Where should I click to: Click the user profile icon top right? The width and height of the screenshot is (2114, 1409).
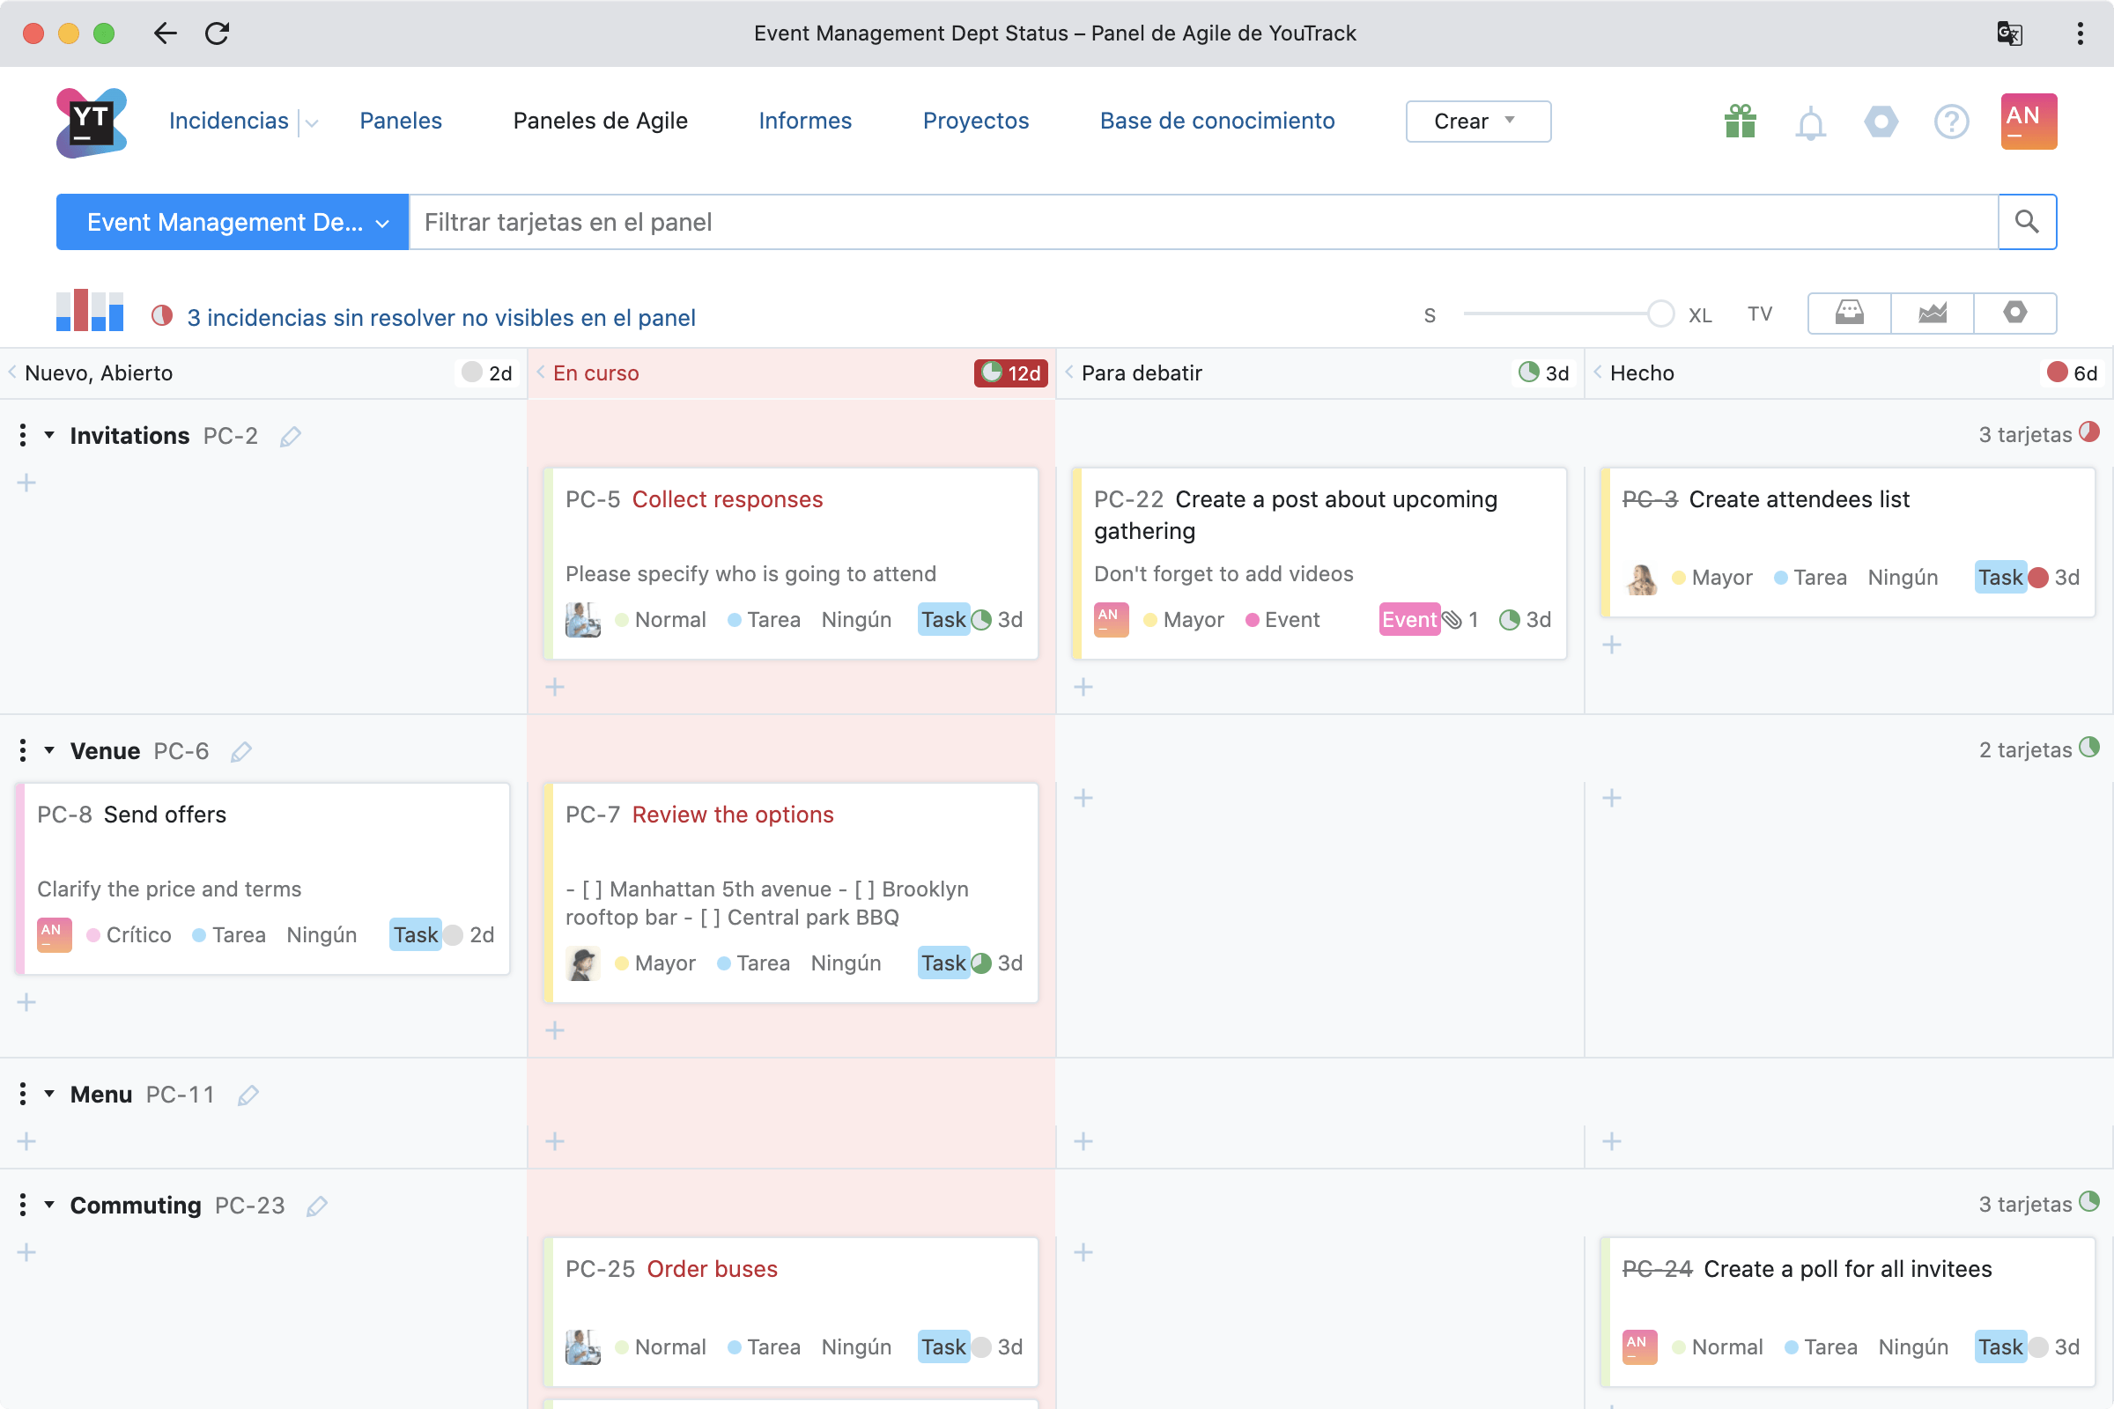click(2026, 120)
